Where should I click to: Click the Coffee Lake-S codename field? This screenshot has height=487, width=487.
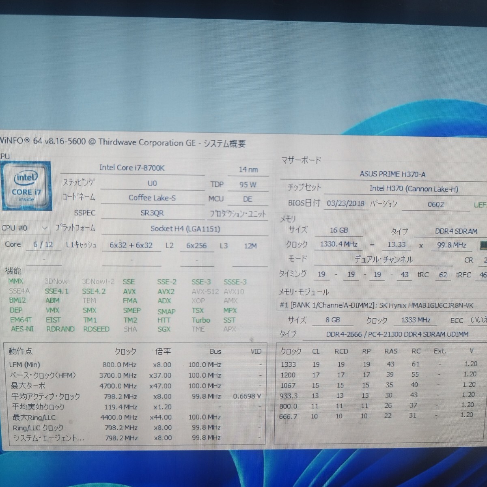pos(152,198)
